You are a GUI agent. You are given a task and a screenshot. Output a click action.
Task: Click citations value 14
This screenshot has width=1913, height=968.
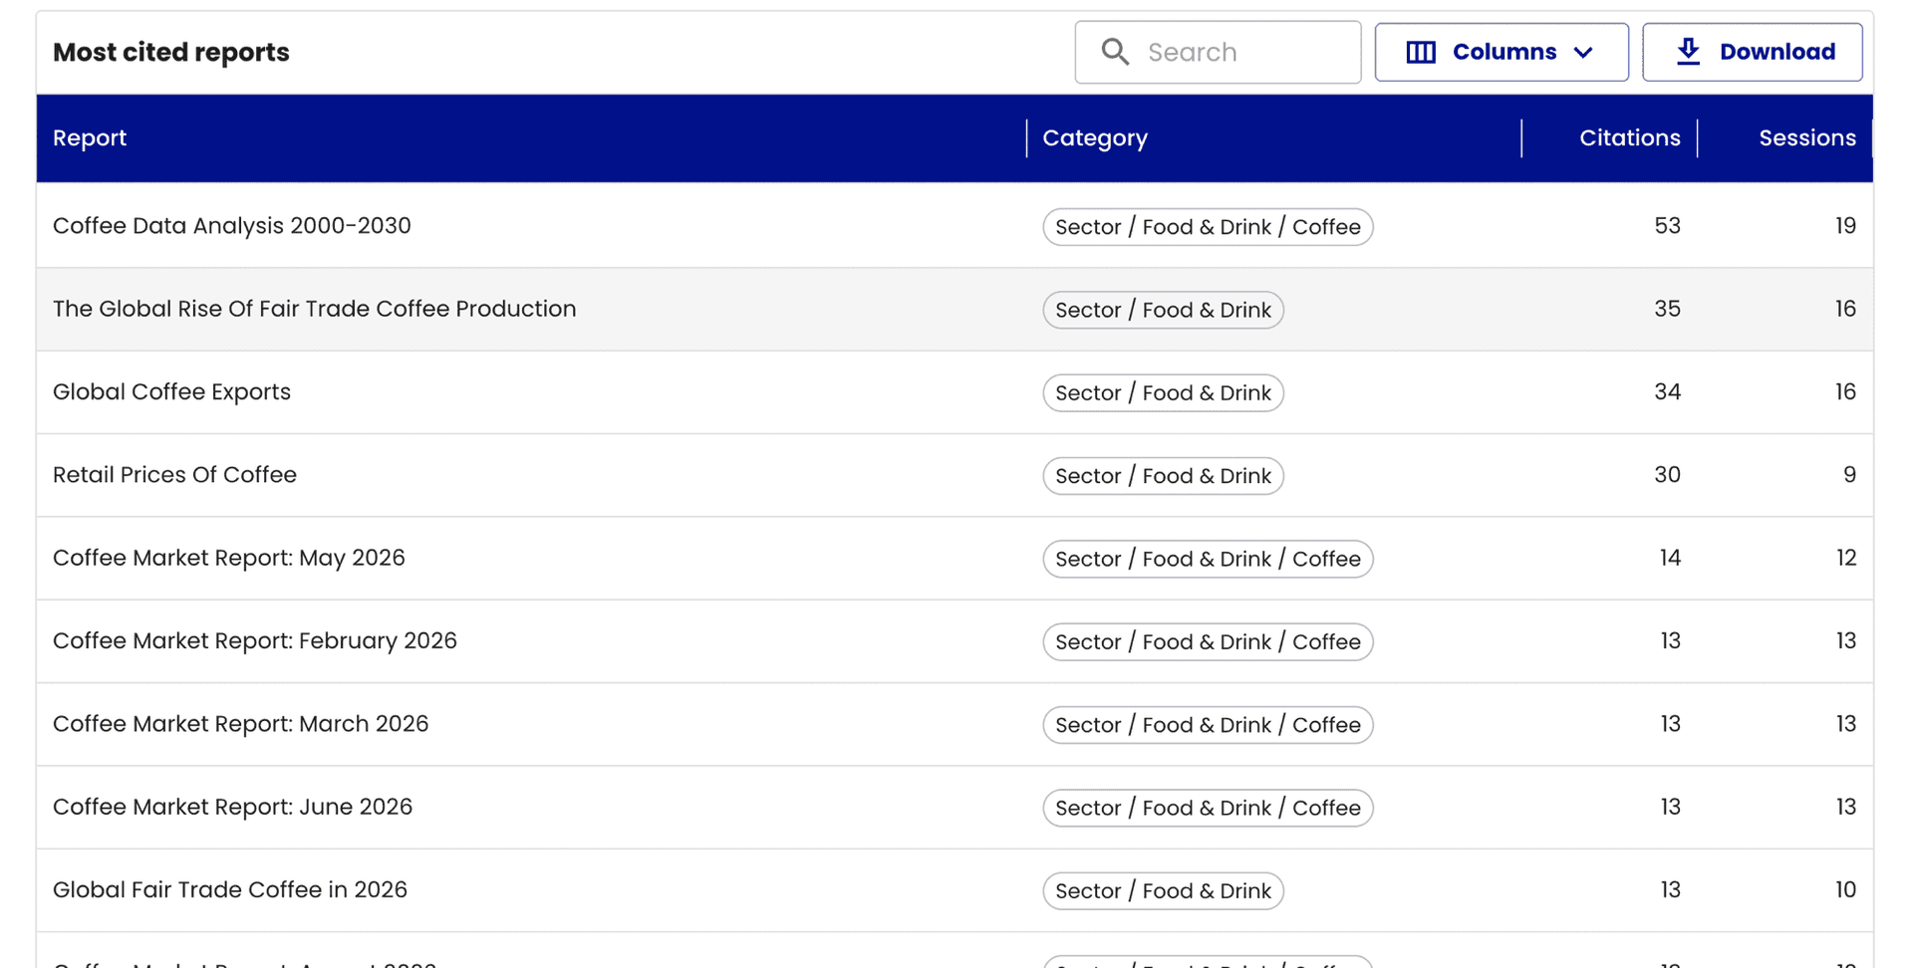(x=1670, y=558)
